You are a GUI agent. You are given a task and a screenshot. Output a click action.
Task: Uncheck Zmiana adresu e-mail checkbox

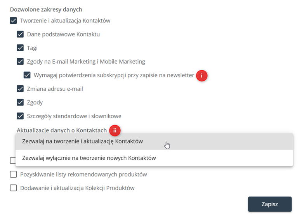20,89
